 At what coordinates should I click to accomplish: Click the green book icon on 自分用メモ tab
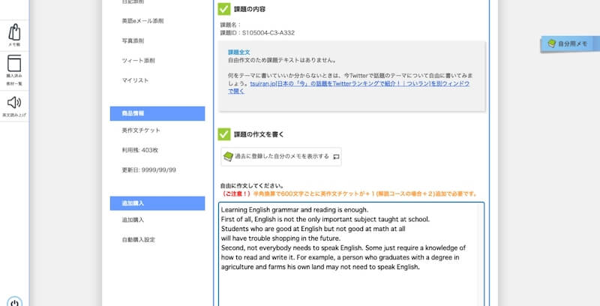pyautogui.click(x=551, y=43)
